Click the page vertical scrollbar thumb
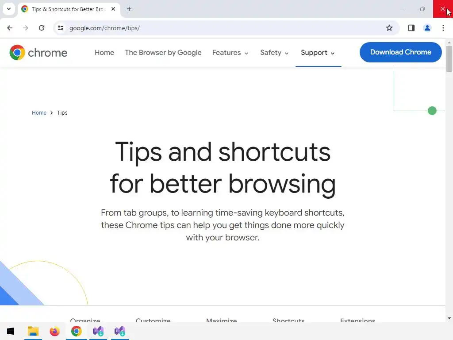Screen dimensions: 453x340 pos(449,59)
